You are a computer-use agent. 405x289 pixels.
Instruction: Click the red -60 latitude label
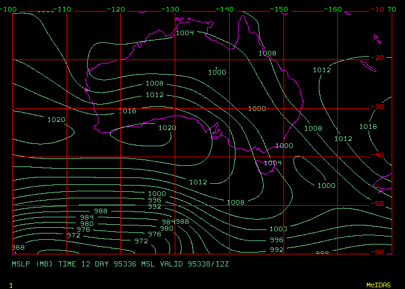(x=378, y=252)
